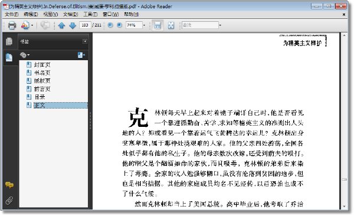The width and height of the screenshot is (354, 216).
Task: Click the page header text 为精英主义辩护
Action: tap(302, 43)
